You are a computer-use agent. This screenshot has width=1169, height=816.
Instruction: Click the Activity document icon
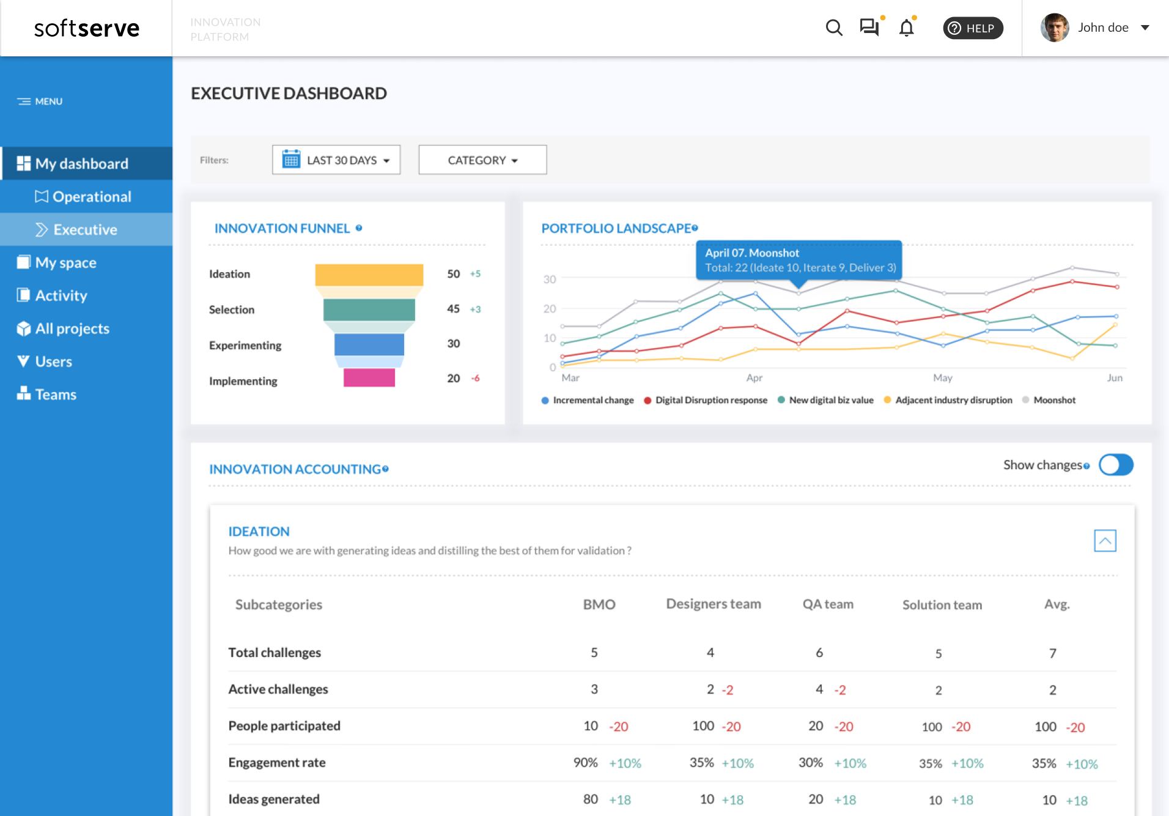tap(24, 295)
